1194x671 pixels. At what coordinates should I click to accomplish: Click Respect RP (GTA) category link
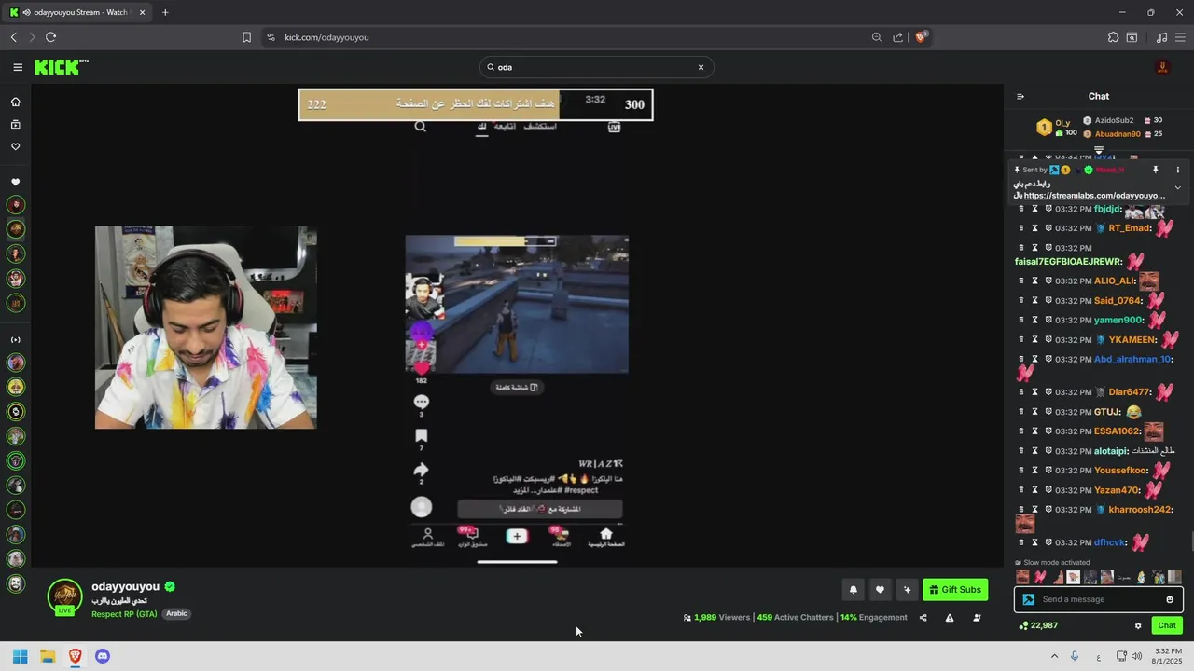[x=124, y=613]
